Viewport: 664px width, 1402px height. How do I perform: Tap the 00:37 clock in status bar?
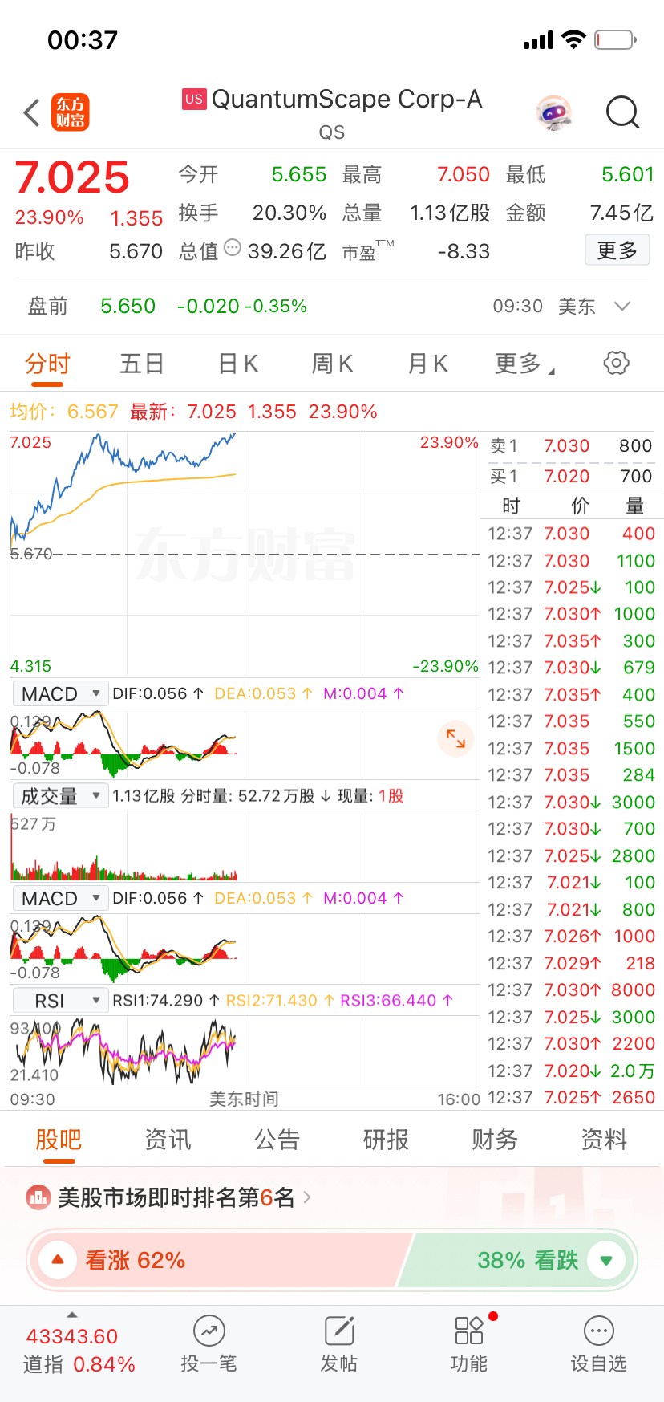83,39
